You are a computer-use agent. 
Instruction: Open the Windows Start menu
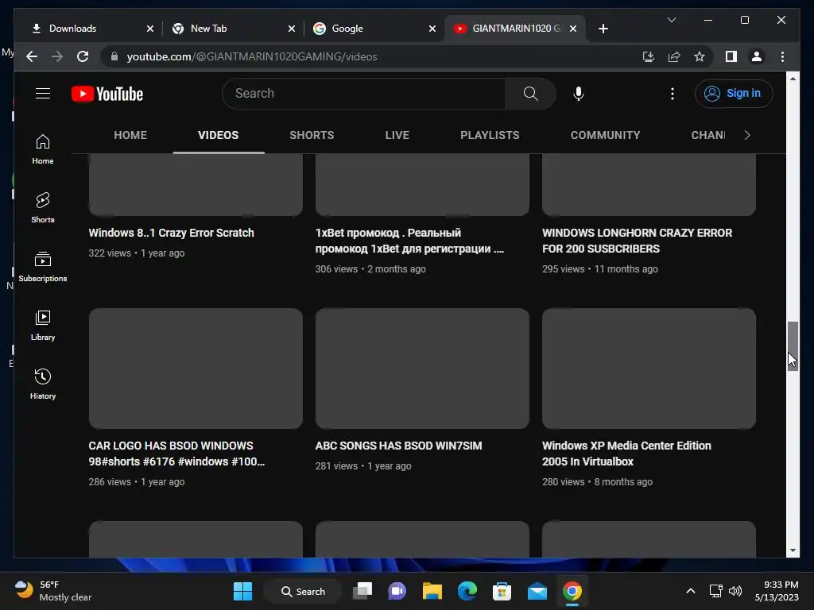242,591
